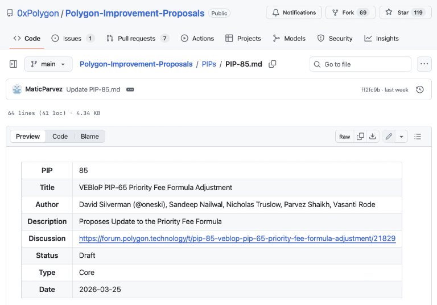Click the PIP number value 85
Image resolution: width=437 pixels, height=305 pixels.
coord(83,170)
